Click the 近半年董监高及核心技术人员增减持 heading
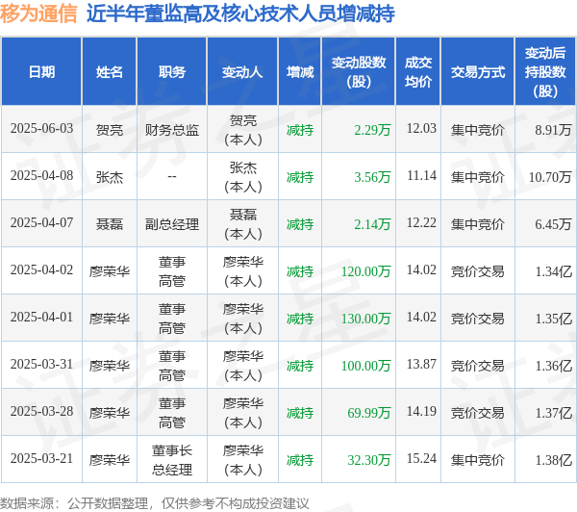This screenshot has height=512, width=577. coord(240,14)
